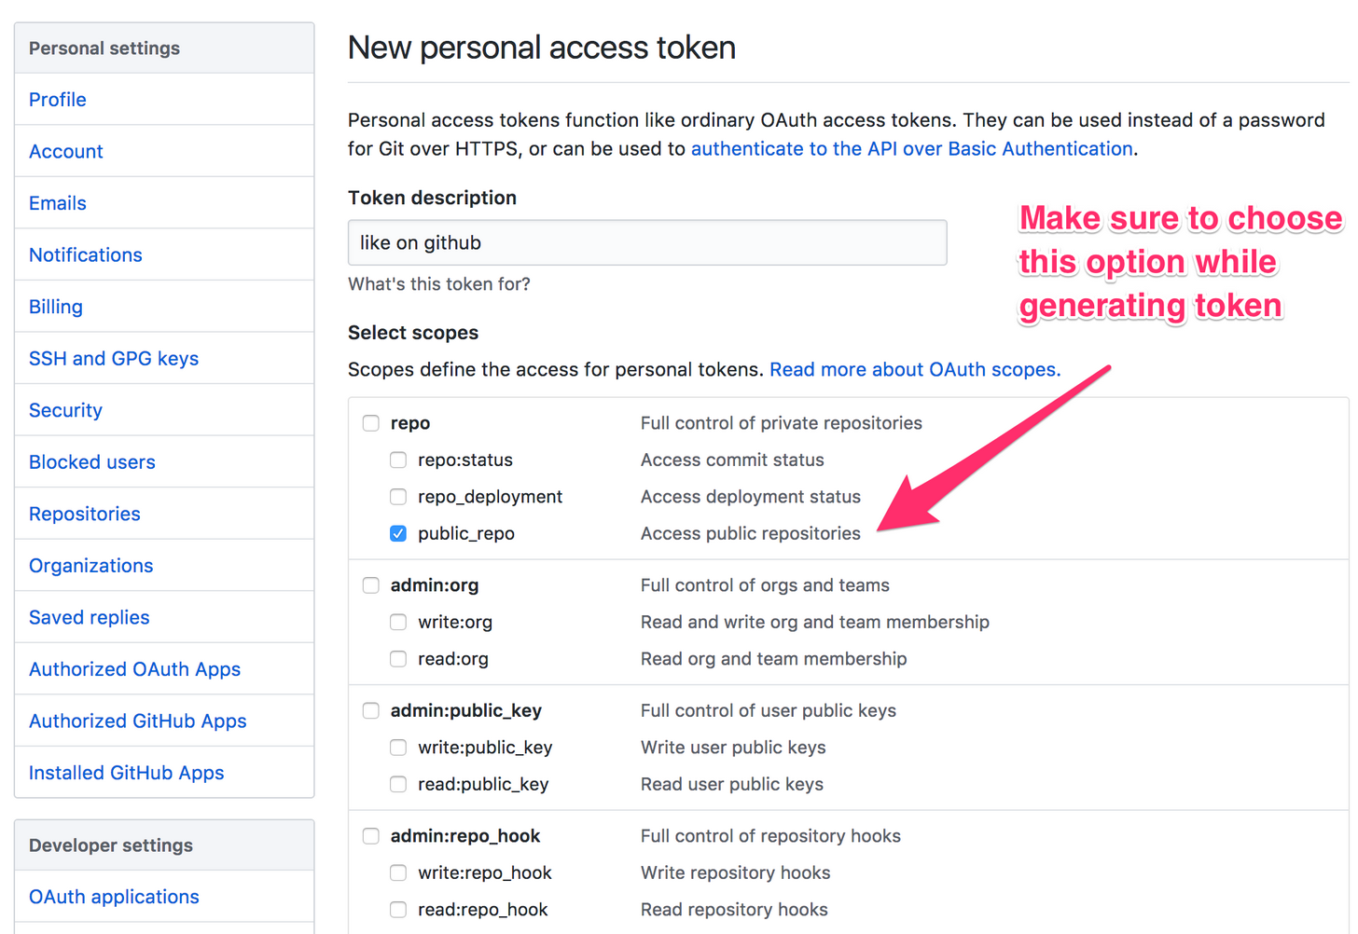1358x934 pixels.
Task: Enable the read:org checkbox
Action: point(398,659)
